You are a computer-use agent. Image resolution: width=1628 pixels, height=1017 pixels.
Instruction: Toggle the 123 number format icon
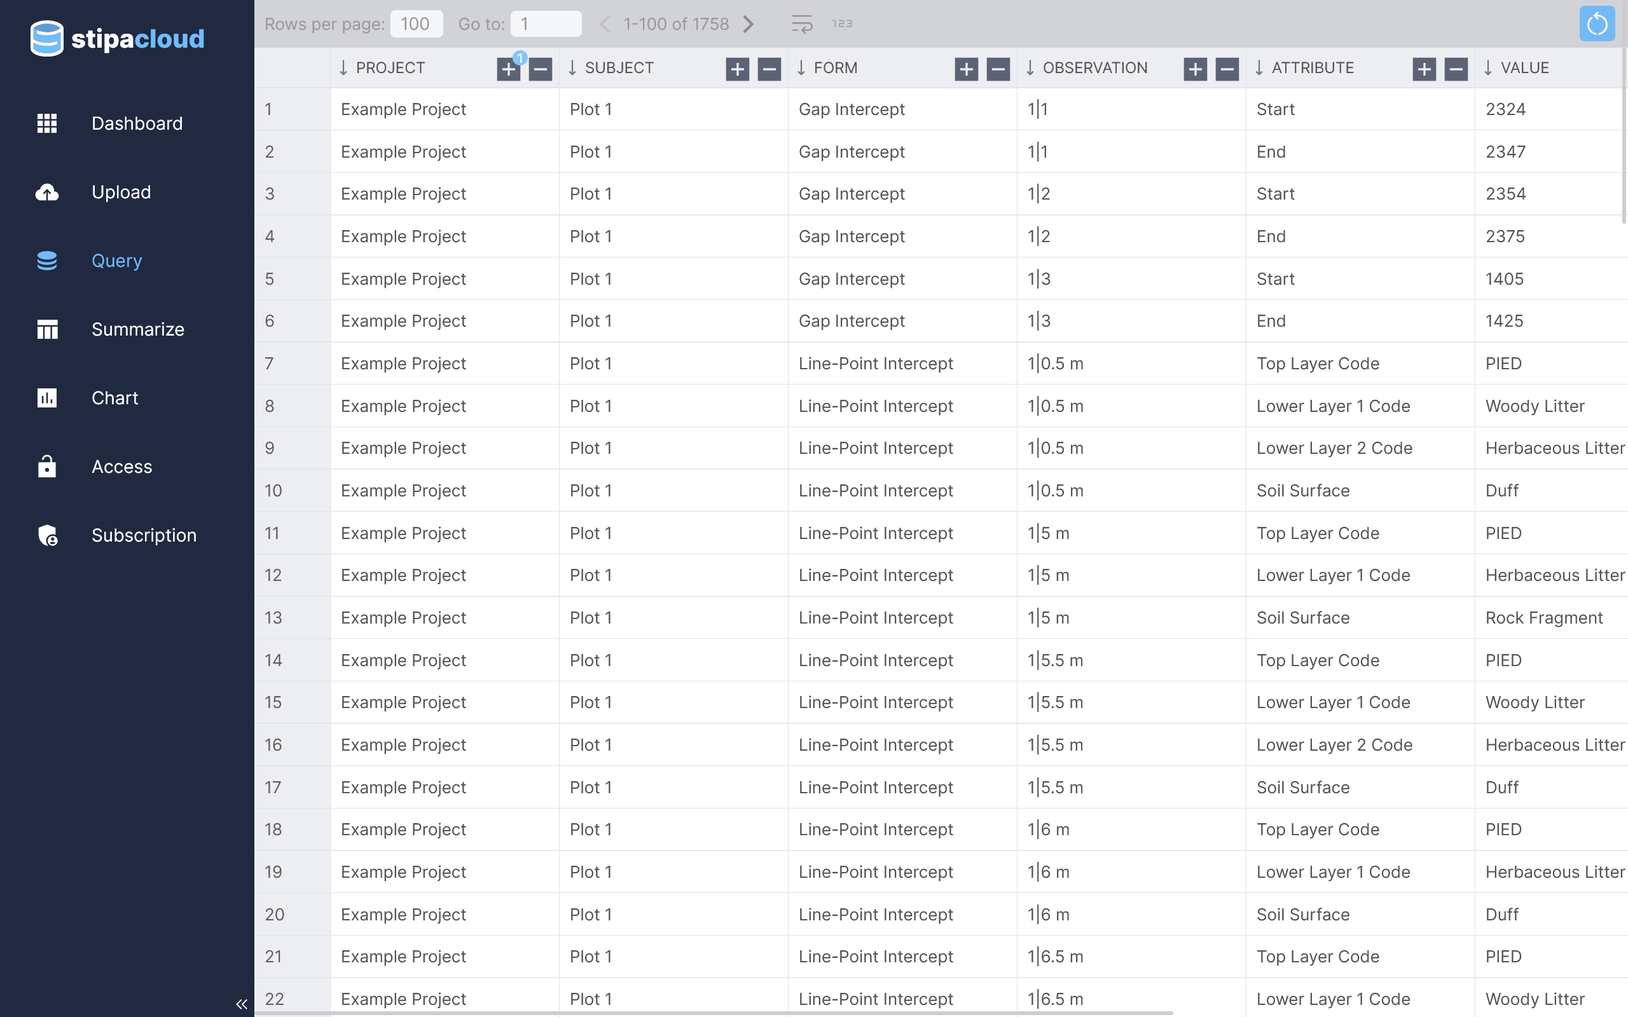[x=841, y=24]
